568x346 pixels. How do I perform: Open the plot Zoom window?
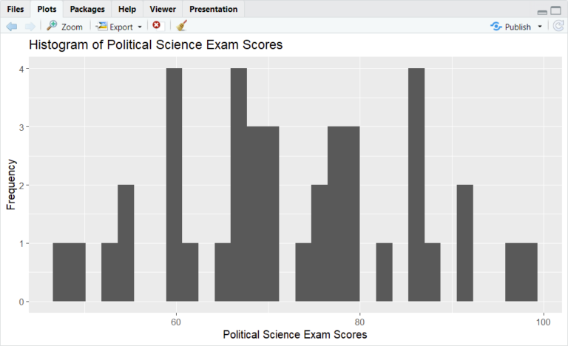click(64, 27)
